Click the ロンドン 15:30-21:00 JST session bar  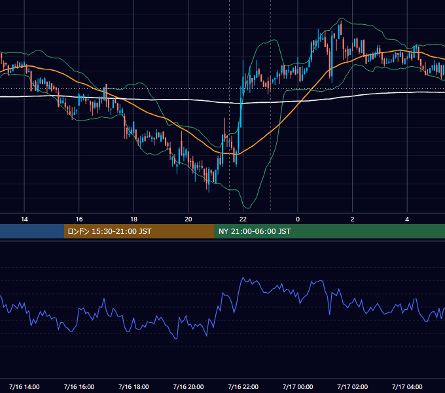(139, 231)
